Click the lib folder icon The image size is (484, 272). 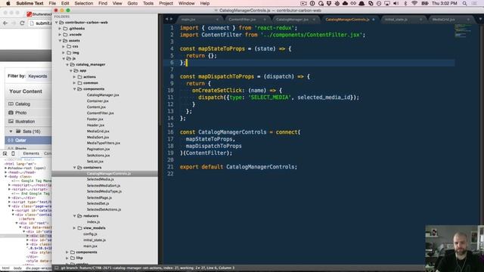[x=73, y=258]
